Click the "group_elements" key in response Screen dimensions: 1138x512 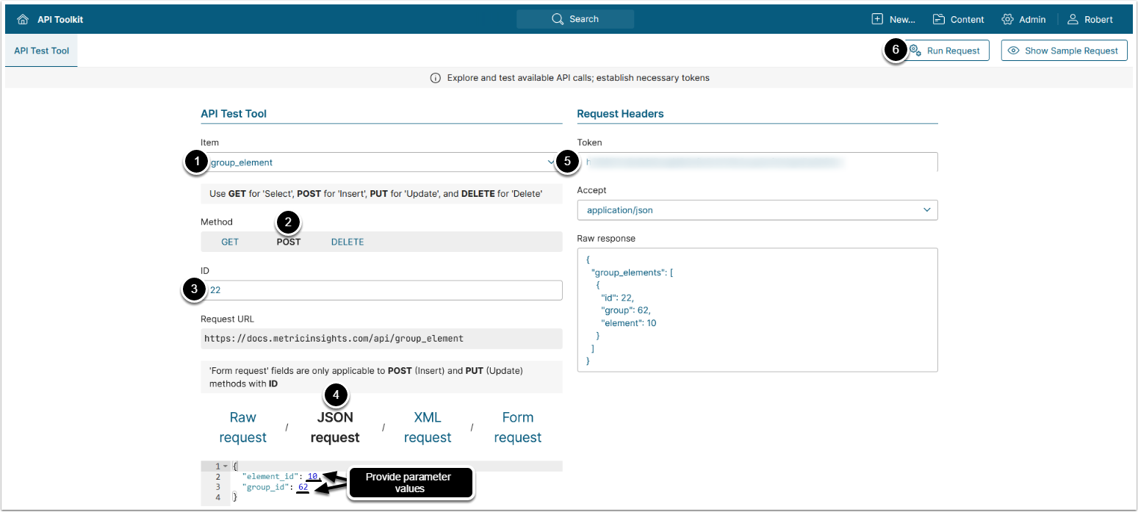coord(629,272)
